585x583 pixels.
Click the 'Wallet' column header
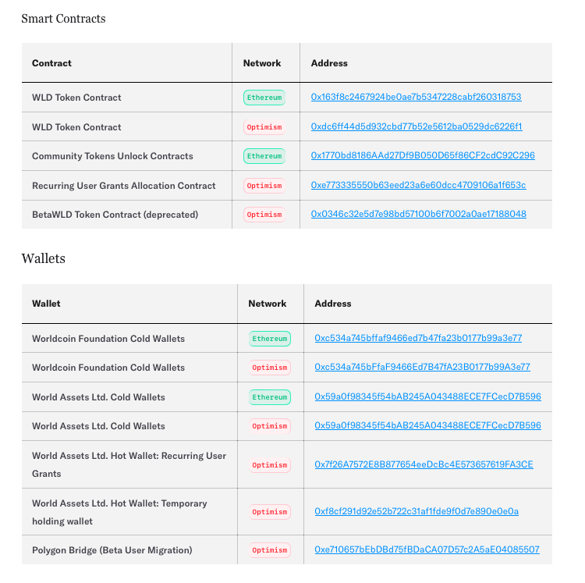[46, 304]
